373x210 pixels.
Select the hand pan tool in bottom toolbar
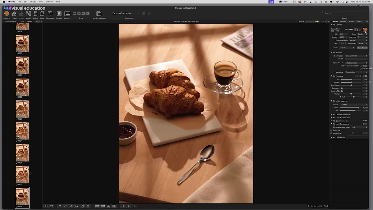83,206
